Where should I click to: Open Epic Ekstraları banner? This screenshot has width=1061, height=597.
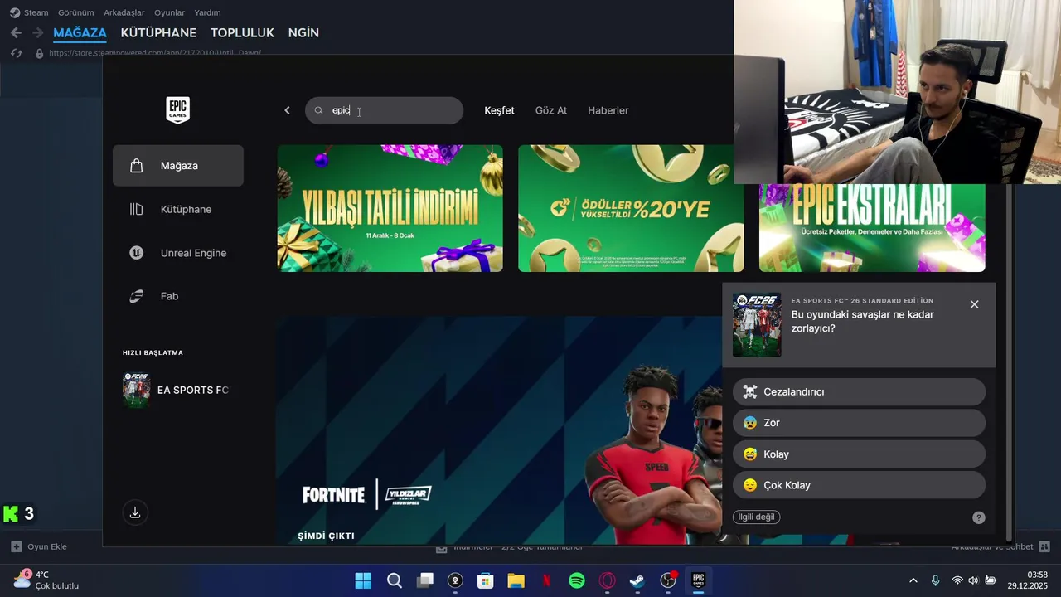[x=872, y=227]
